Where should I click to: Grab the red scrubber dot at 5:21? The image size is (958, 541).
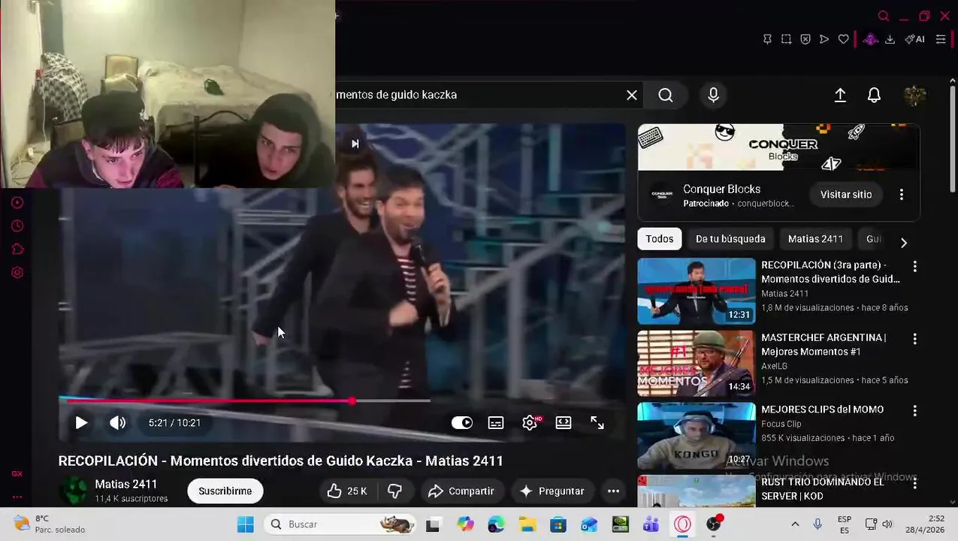[x=352, y=400]
